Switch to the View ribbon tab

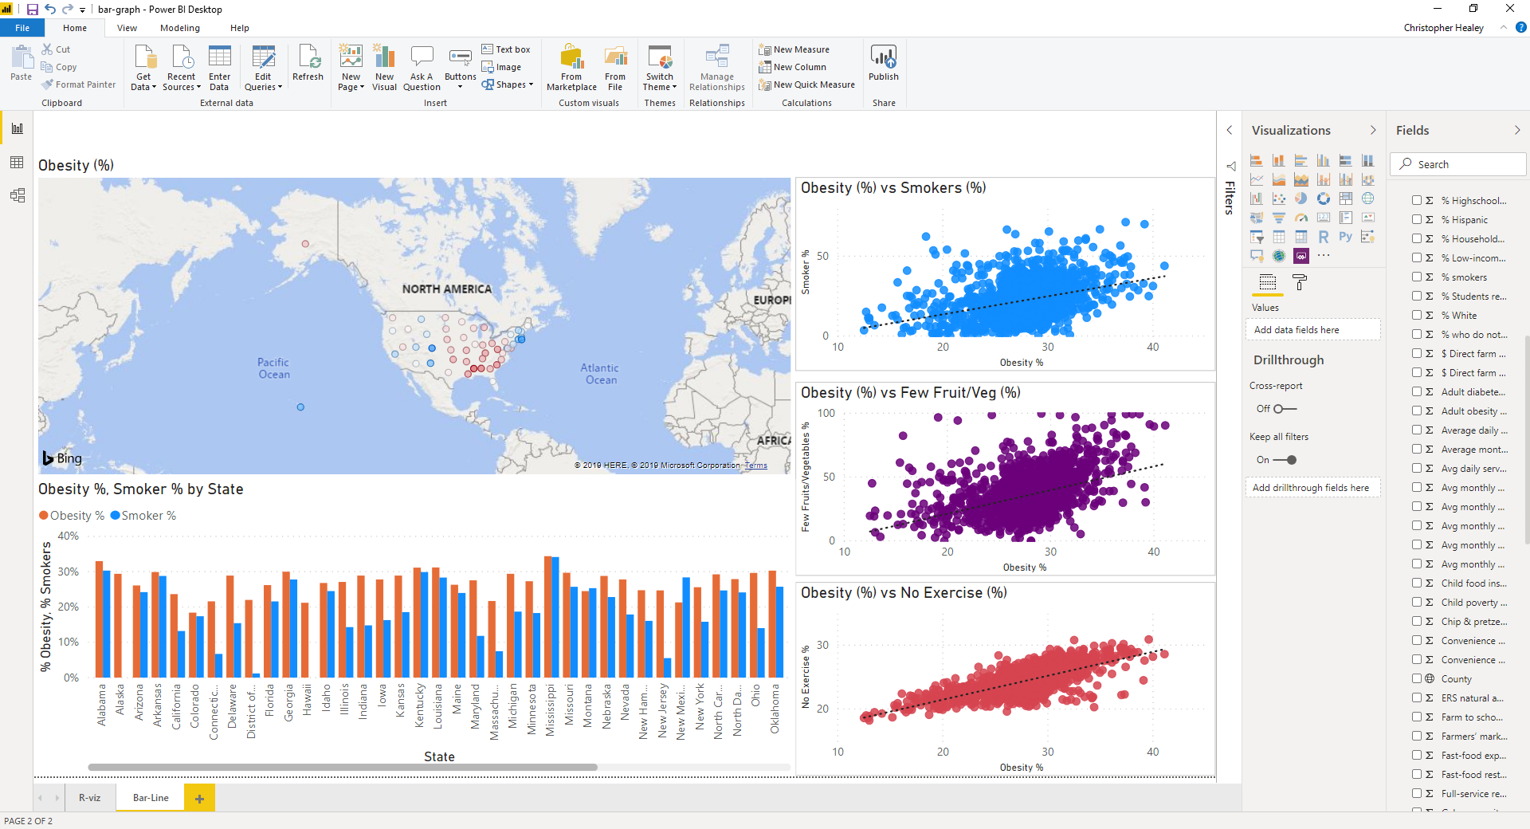coord(127,28)
